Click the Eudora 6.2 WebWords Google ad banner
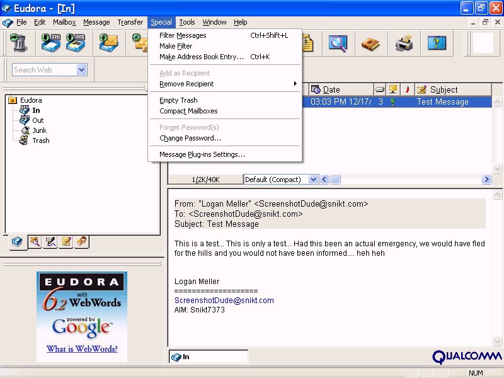This screenshot has width=504, height=378. 82,317
